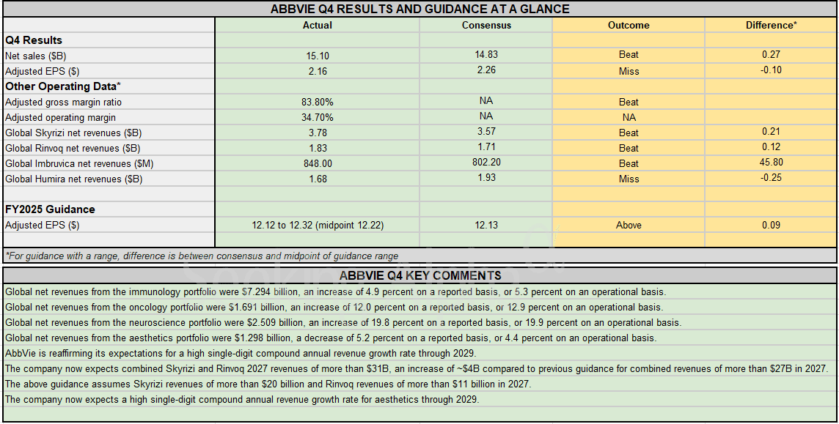Viewport: 839px width, 424px height.
Task: Select the 'Actual' column header
Action: click(317, 25)
